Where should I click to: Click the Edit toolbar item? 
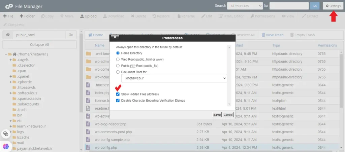click(x=207, y=16)
